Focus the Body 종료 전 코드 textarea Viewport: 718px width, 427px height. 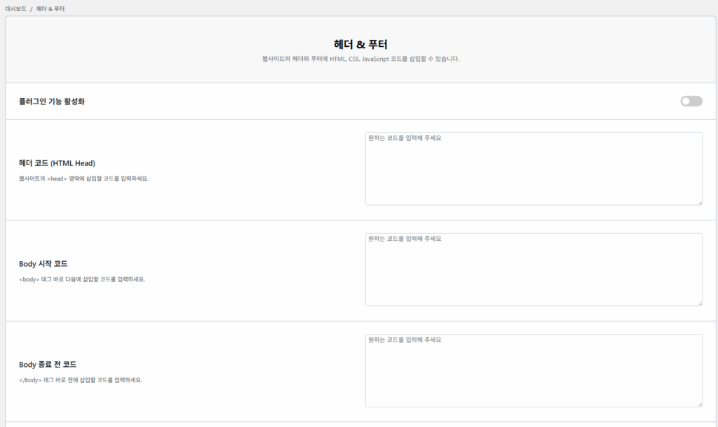533,370
